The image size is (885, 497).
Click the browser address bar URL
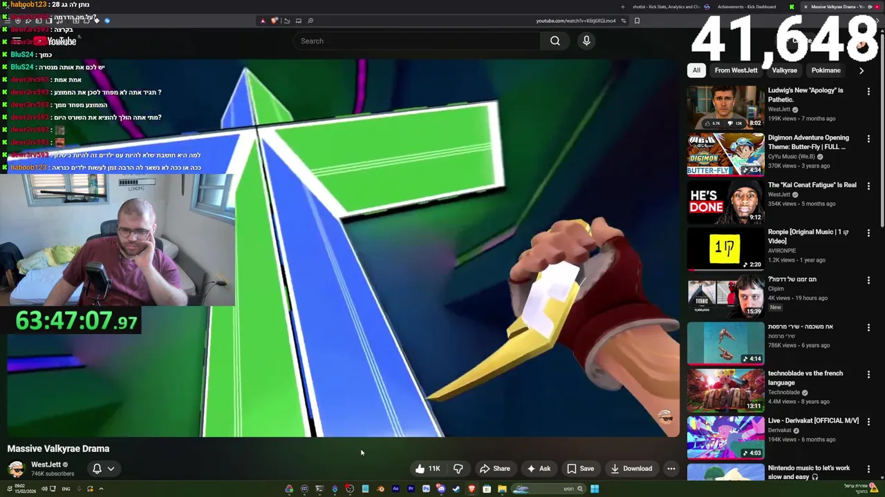575,21
